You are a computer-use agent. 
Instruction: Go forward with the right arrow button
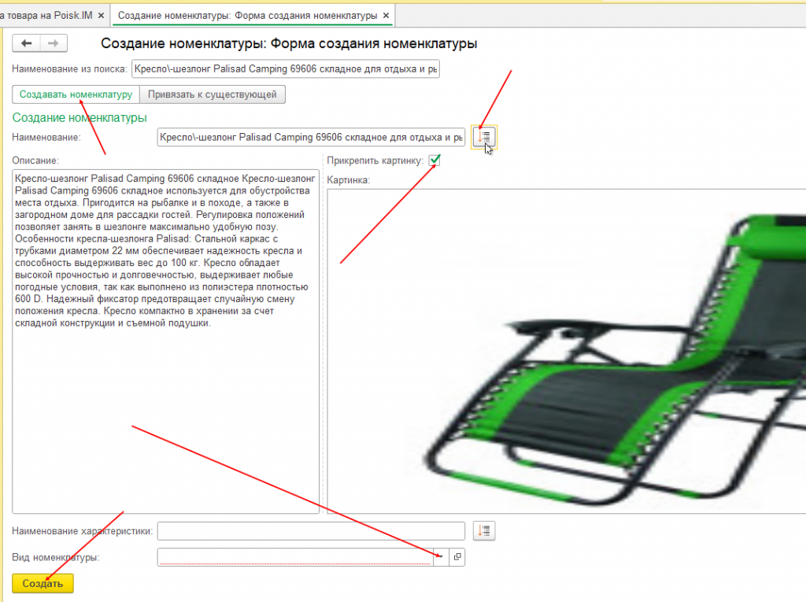click(x=54, y=43)
